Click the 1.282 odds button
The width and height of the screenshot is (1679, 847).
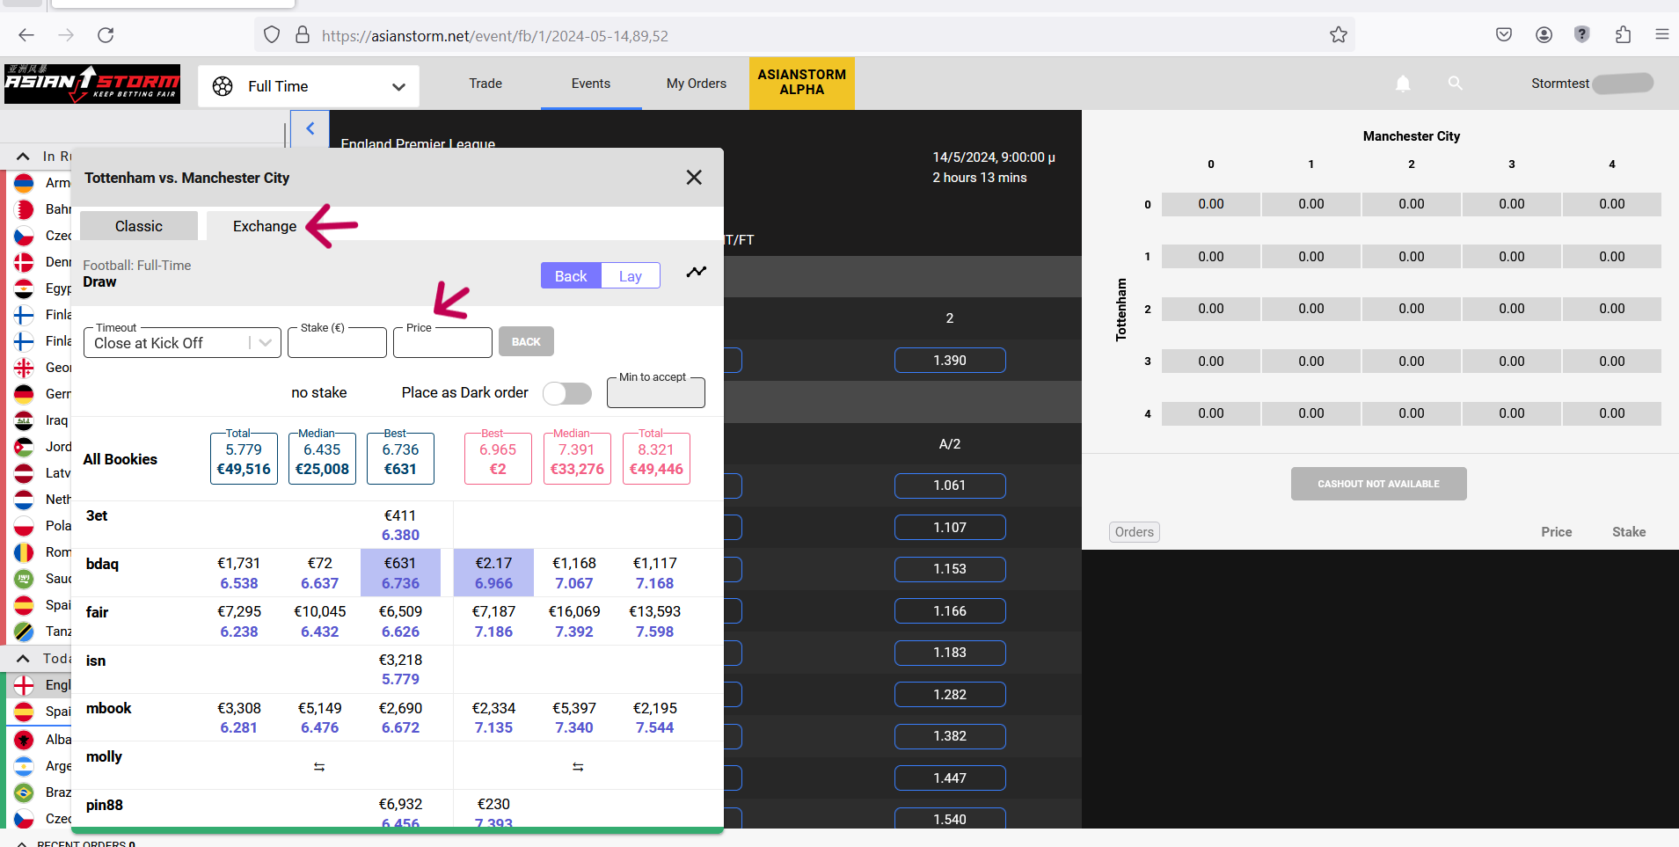[x=950, y=695]
